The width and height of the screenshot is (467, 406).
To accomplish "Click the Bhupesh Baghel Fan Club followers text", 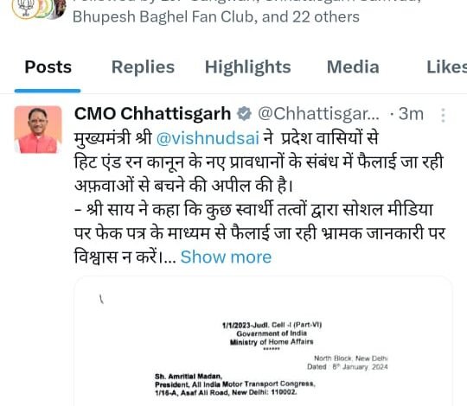I will [x=165, y=16].
